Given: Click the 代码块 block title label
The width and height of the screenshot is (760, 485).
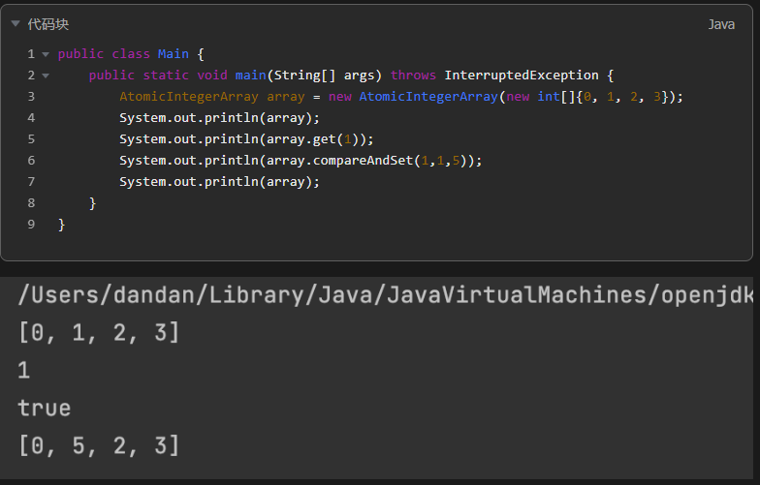Looking at the screenshot, I should pyautogui.click(x=48, y=24).
